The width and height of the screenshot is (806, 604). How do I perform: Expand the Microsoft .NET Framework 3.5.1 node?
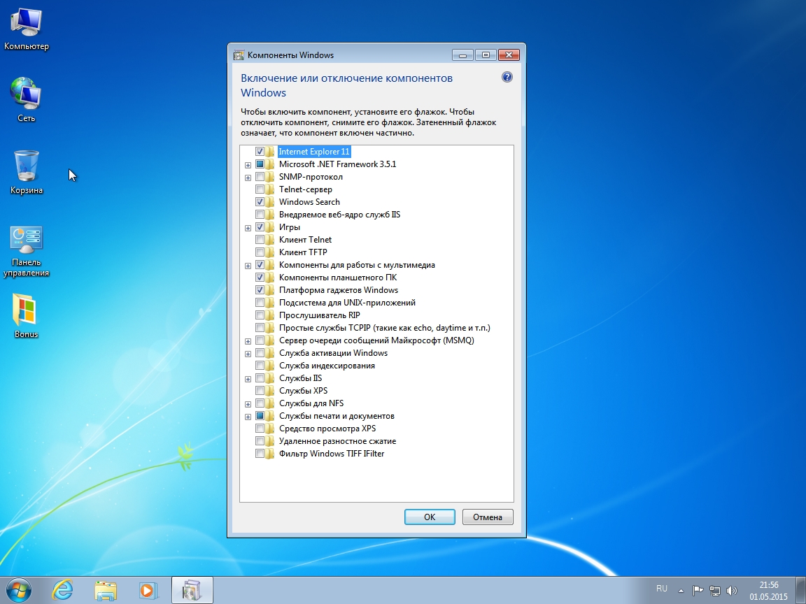coord(248,165)
